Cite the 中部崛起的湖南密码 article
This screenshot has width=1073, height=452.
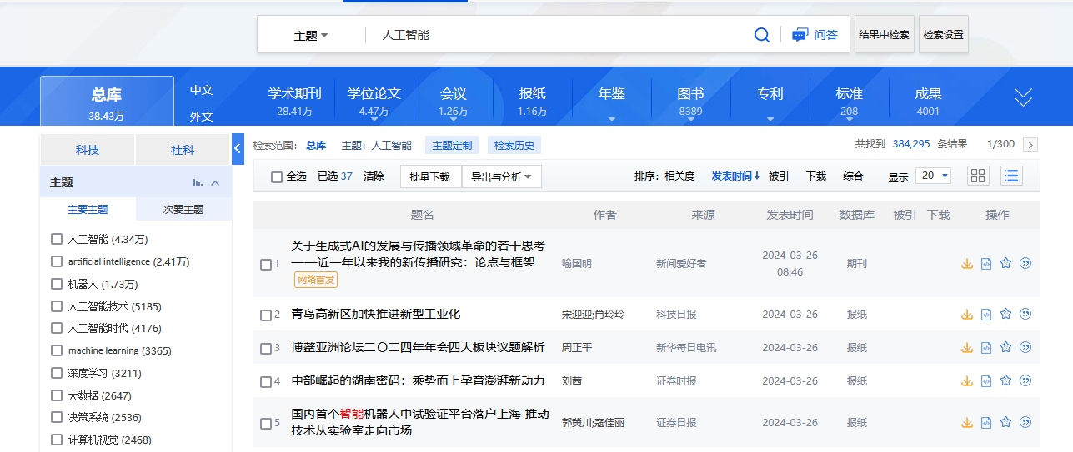[1025, 380]
